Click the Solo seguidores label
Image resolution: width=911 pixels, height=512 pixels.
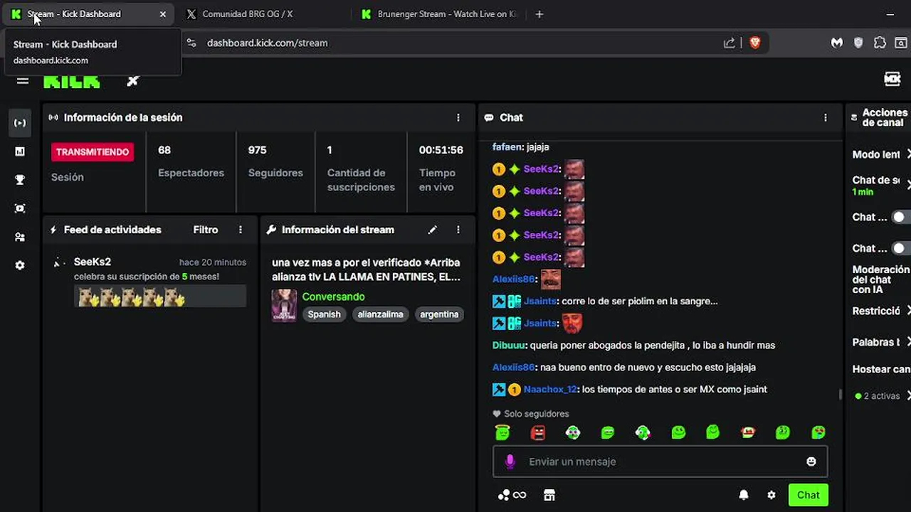coord(537,414)
